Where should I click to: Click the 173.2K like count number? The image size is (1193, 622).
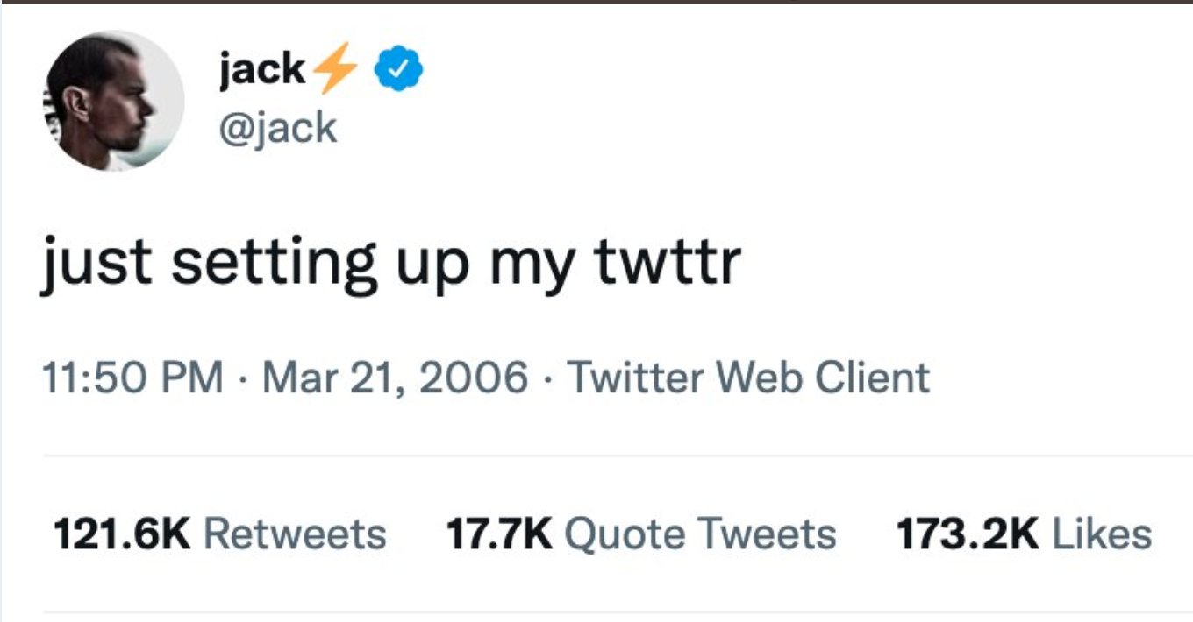click(968, 534)
